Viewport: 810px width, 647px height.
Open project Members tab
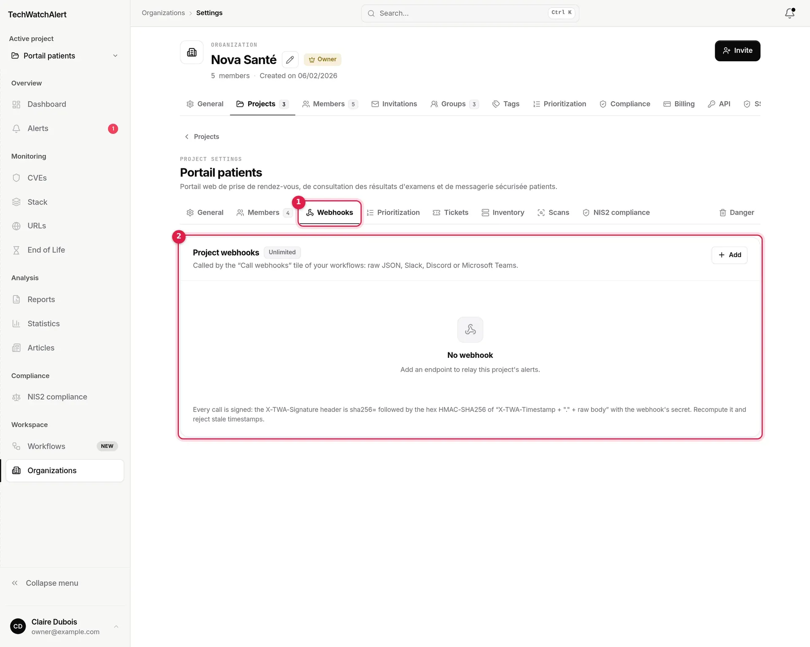[x=264, y=213]
